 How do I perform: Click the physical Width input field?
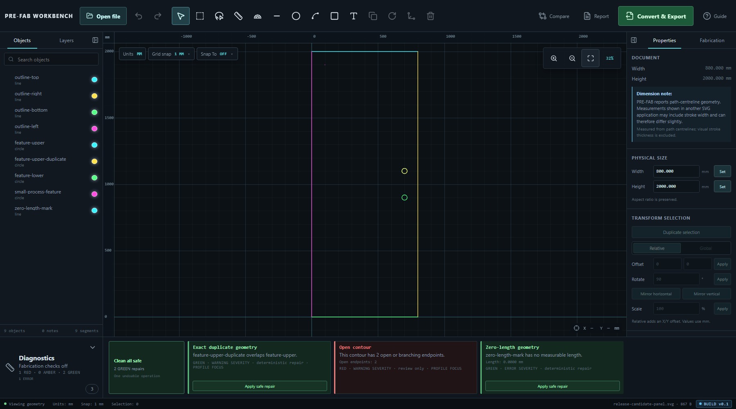coord(676,171)
